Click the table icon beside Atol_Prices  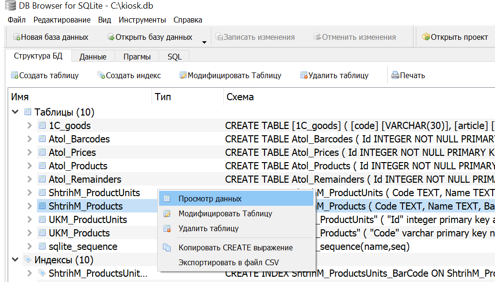point(42,152)
